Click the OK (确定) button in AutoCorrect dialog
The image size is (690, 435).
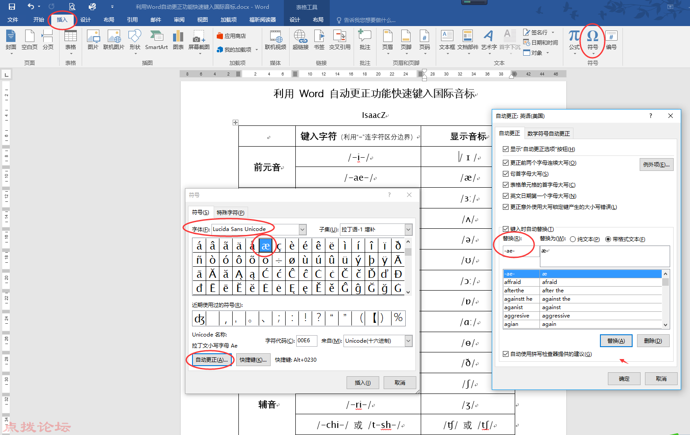(x=624, y=379)
